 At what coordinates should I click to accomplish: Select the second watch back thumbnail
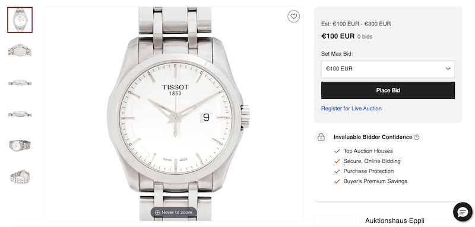coord(20,50)
